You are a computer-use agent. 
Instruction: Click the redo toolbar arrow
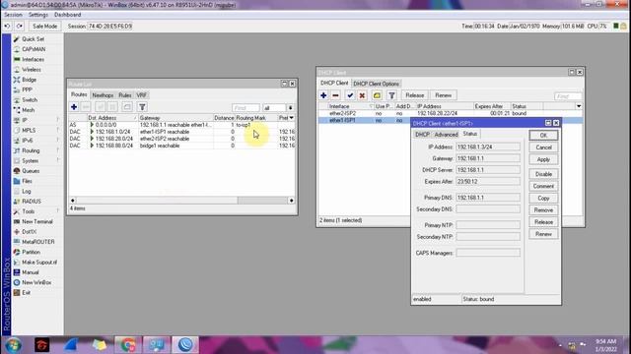(x=20, y=27)
